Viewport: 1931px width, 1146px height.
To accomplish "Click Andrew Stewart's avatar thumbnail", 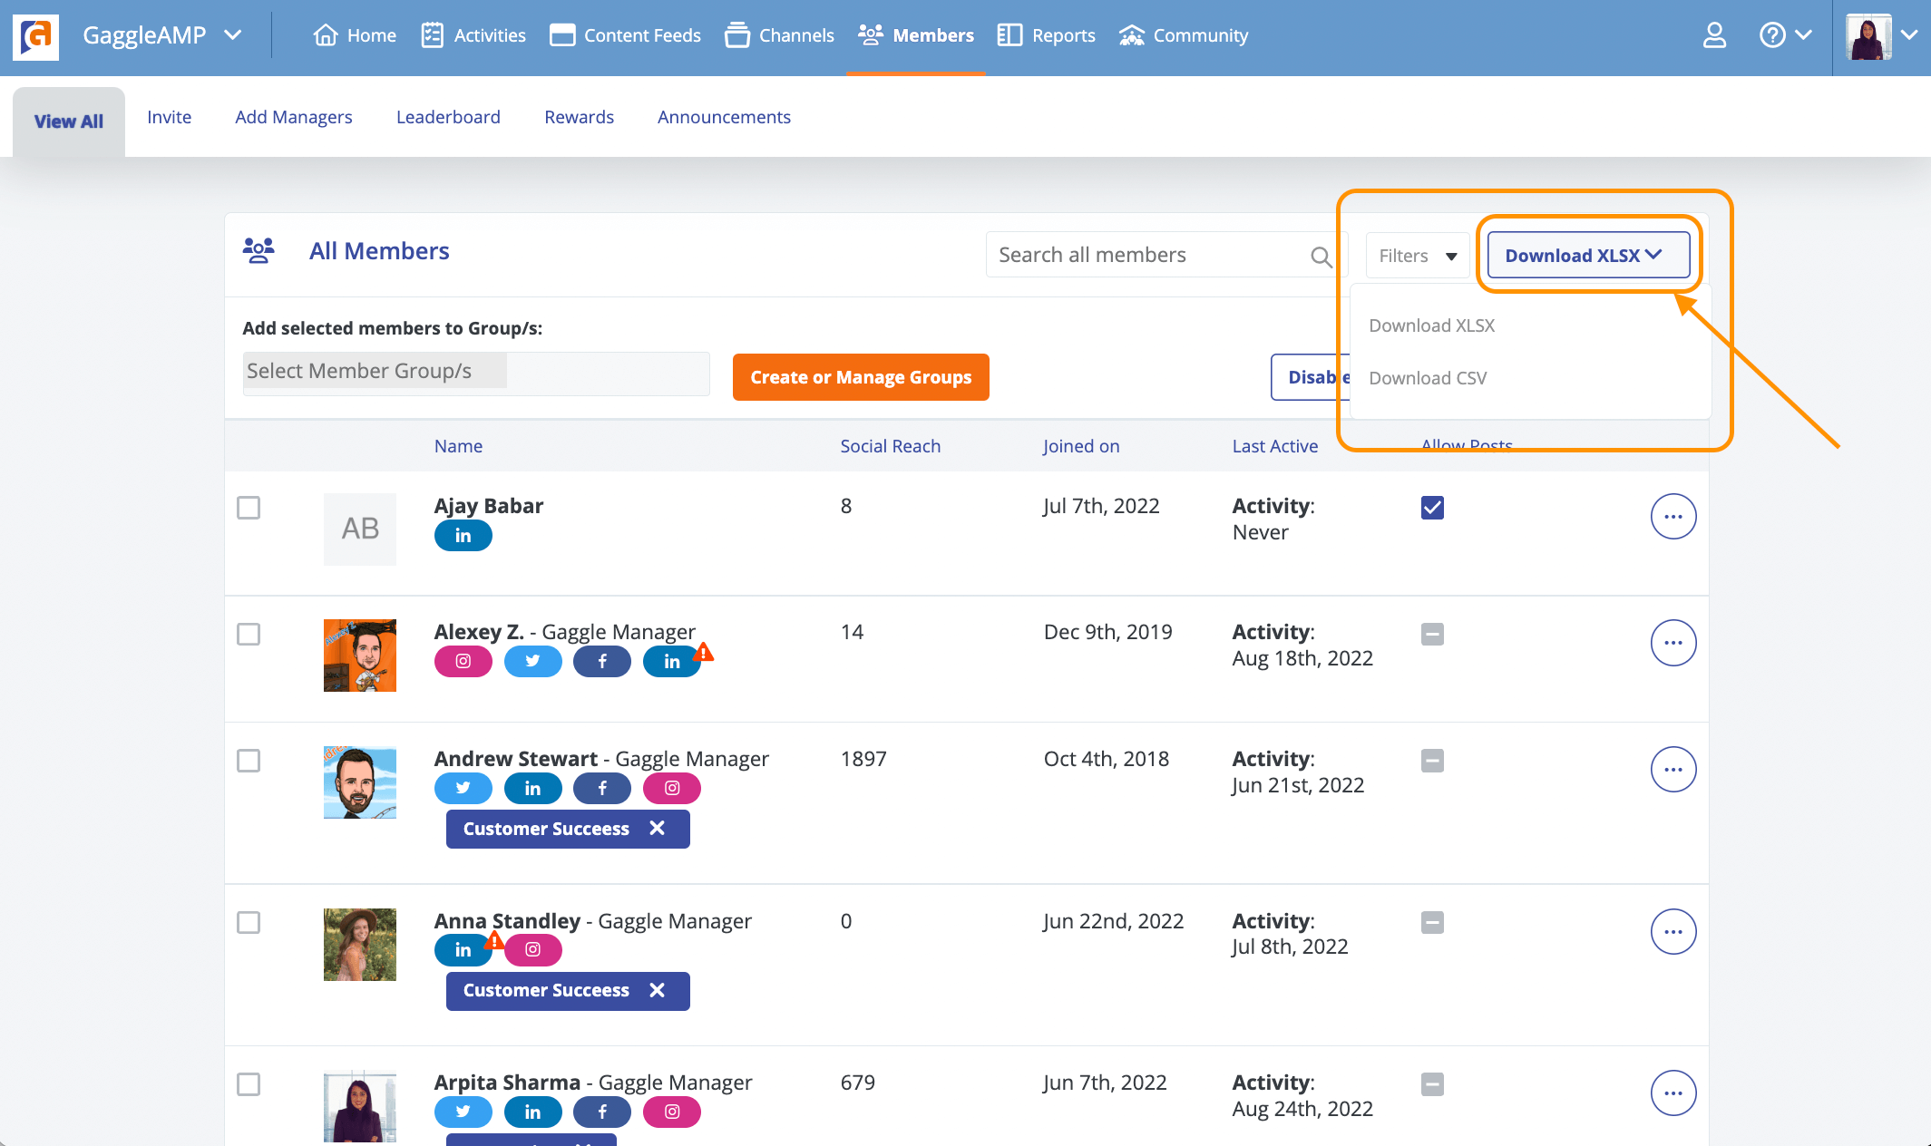I will point(360,782).
